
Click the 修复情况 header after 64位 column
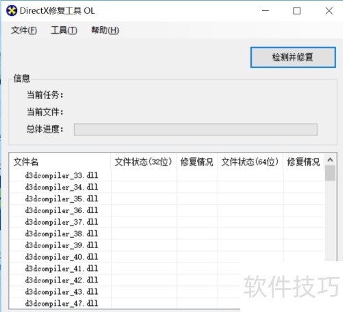(x=303, y=162)
